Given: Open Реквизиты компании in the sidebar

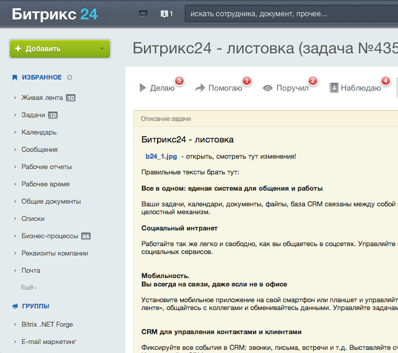Looking at the screenshot, I should (55, 253).
